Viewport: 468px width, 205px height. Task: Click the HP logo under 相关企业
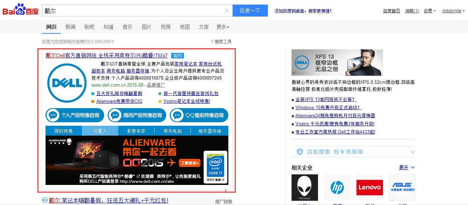[337, 187]
